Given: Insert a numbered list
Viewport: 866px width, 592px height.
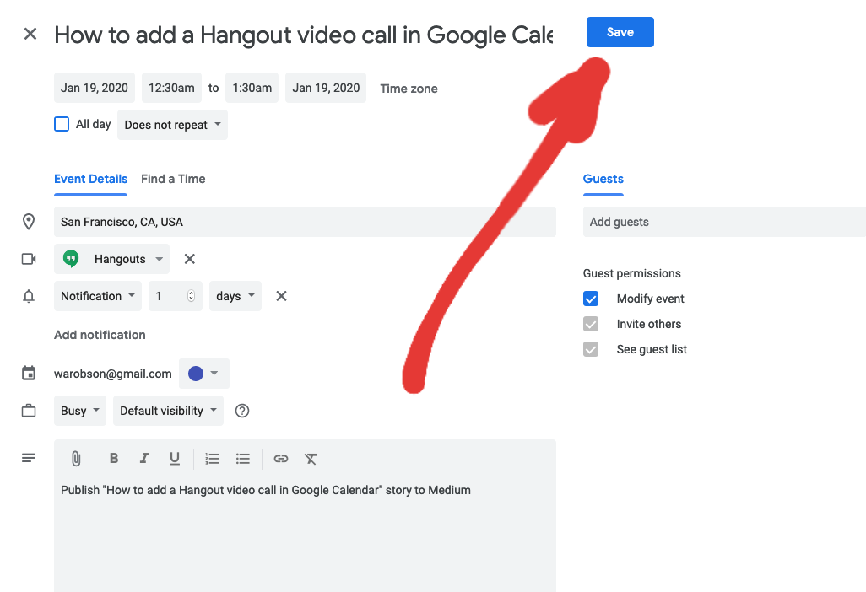Looking at the screenshot, I should [212, 459].
